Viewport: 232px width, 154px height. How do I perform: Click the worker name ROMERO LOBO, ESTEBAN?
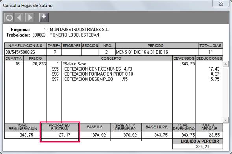click(x=74, y=35)
